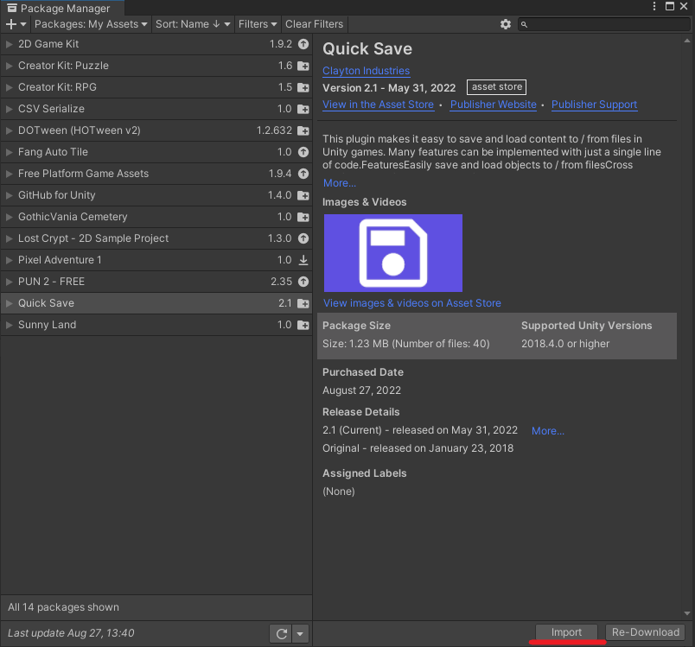
Task: Click the add package plus icon
Action: [x=11, y=24]
